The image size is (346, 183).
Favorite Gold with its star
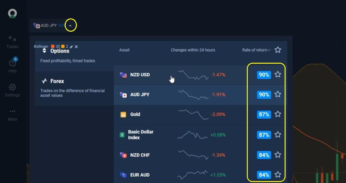(278, 114)
